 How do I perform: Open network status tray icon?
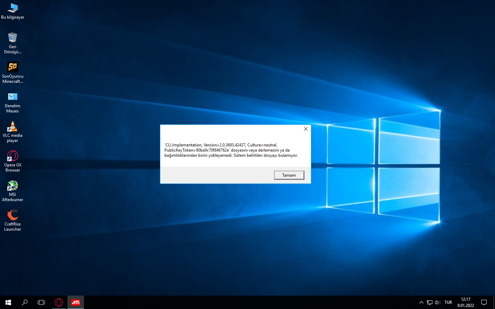click(430, 302)
